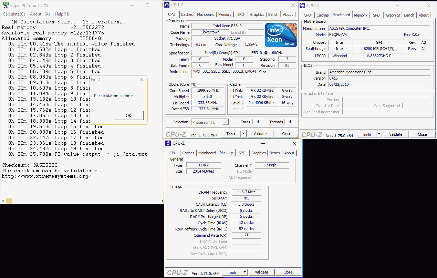Click CPU-Z title bar icon of Memory window
Viewport: 437px width, 278px height.
point(168,143)
